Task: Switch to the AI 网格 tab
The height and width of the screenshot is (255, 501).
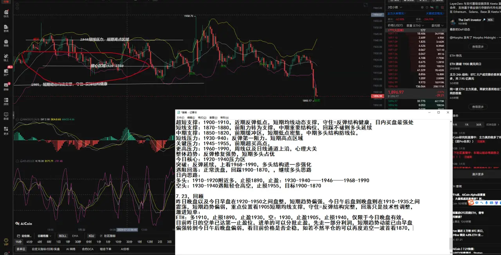Action: [71, 249]
